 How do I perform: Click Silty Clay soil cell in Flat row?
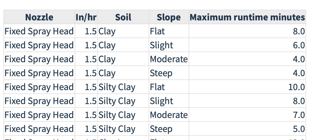click(x=123, y=87)
